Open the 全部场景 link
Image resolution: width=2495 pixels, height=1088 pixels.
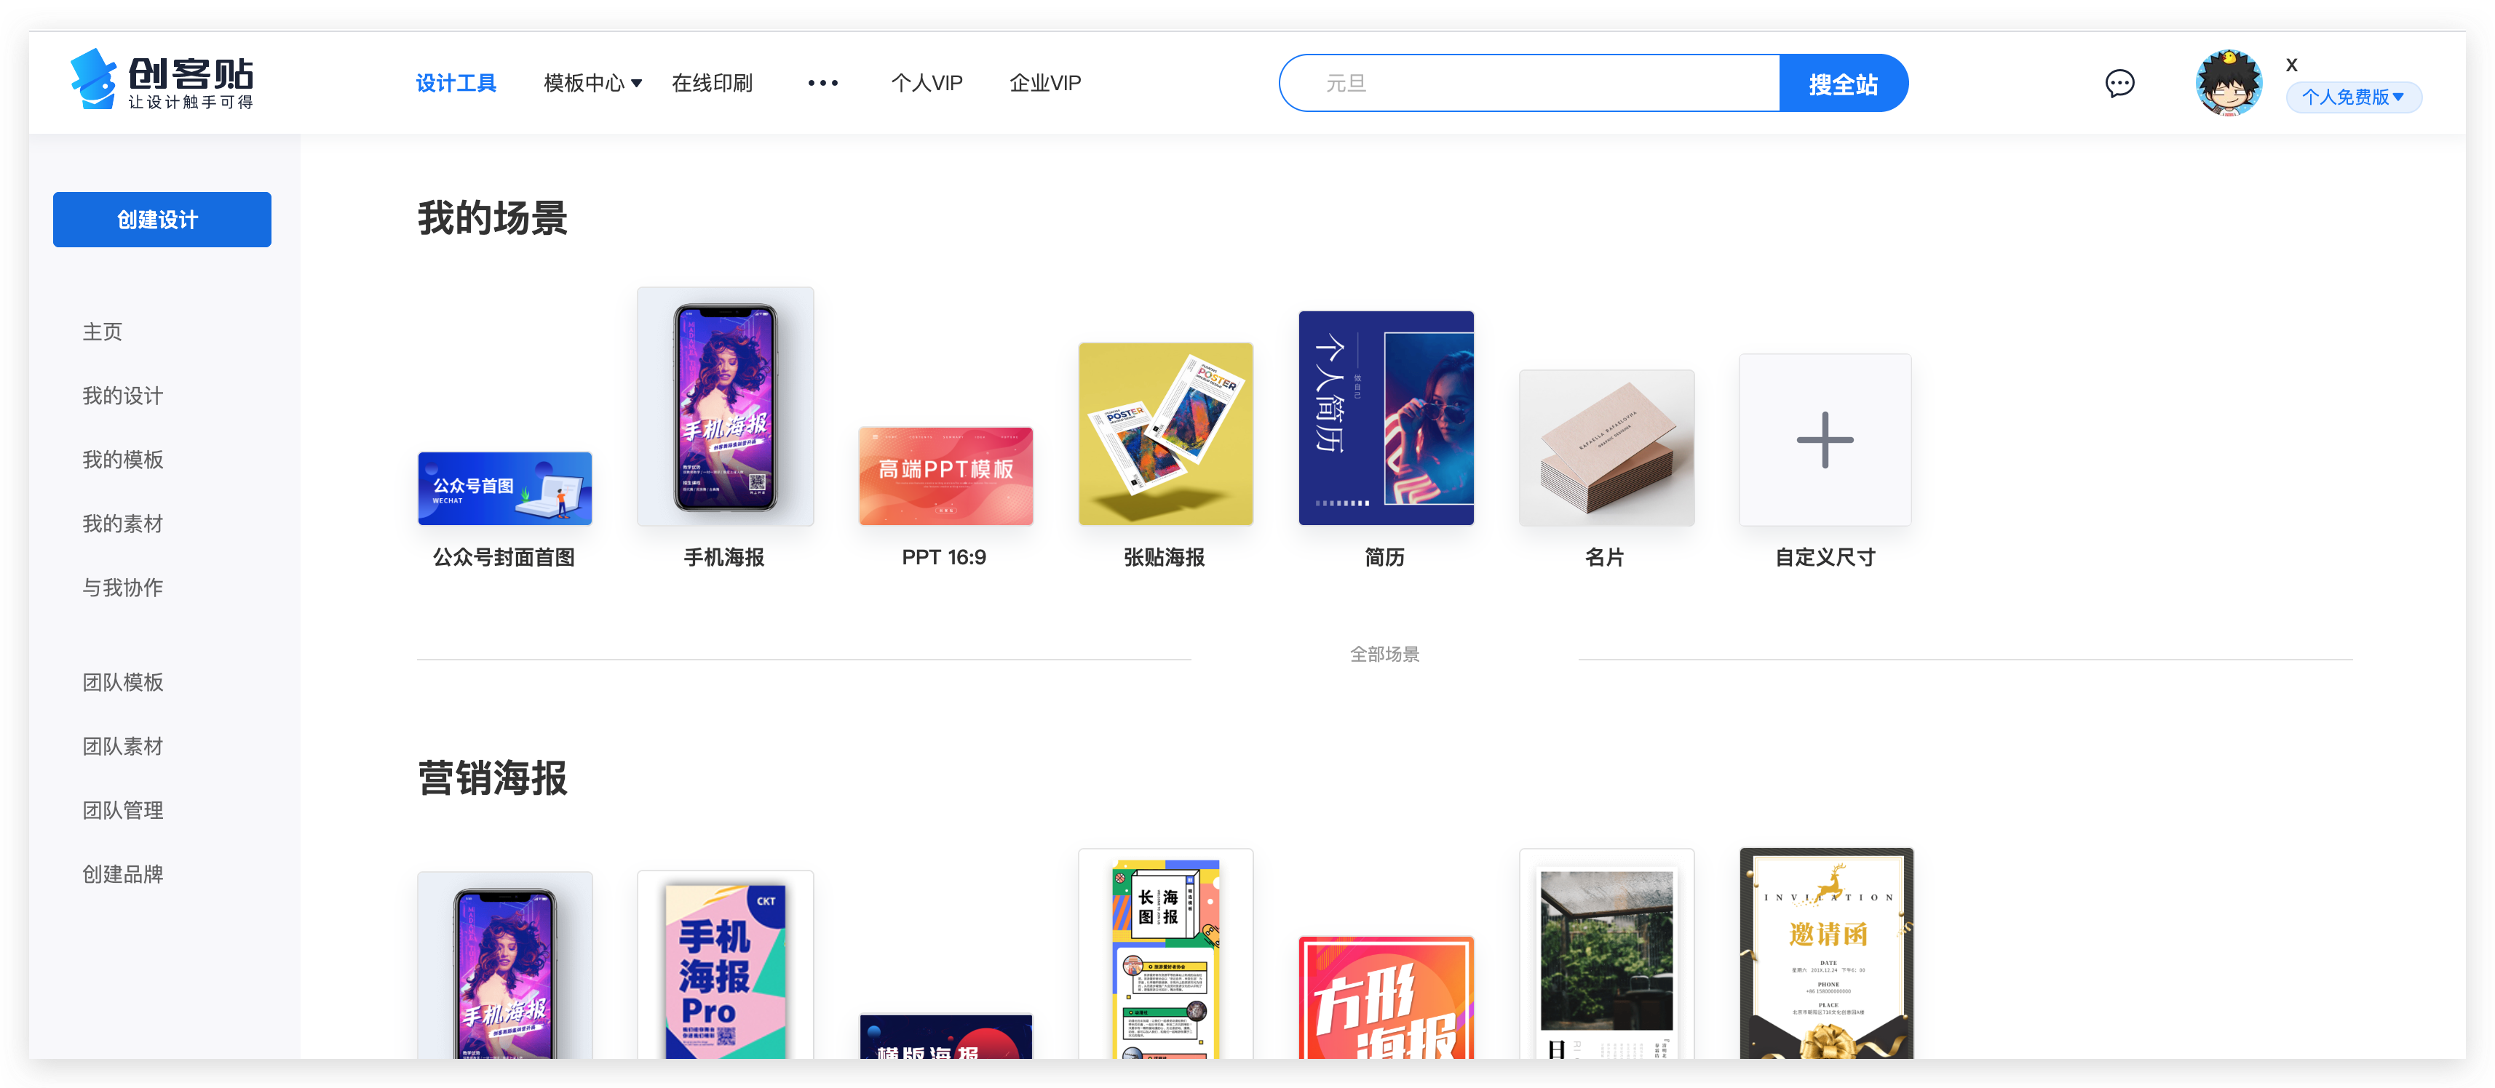[1385, 655]
